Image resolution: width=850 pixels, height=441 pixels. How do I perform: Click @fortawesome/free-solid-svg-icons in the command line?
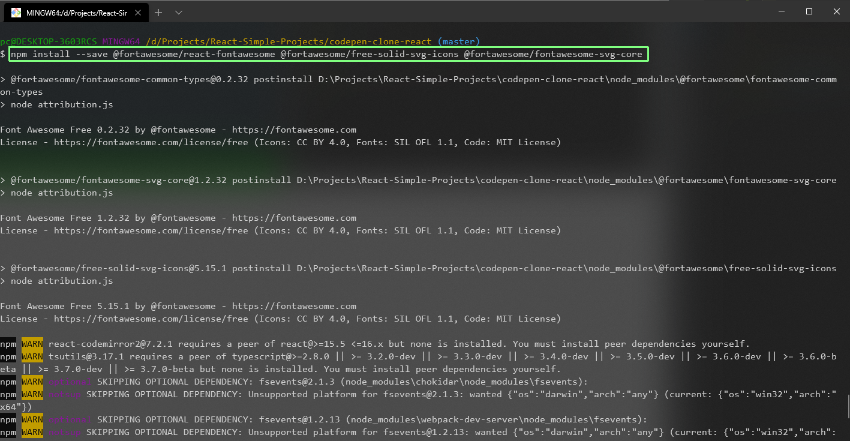tap(370, 54)
